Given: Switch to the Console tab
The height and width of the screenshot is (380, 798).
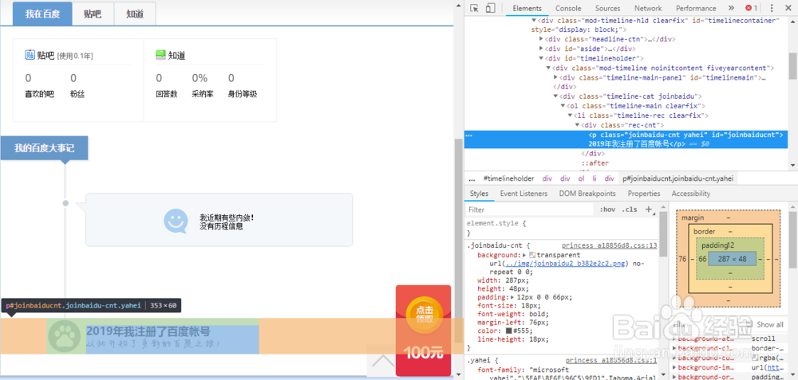Looking at the screenshot, I should click(x=568, y=8).
